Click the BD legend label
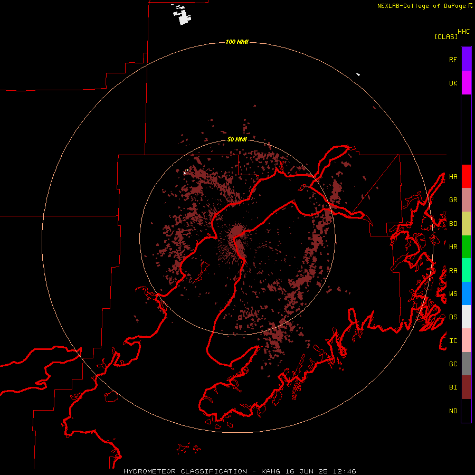 point(453,223)
